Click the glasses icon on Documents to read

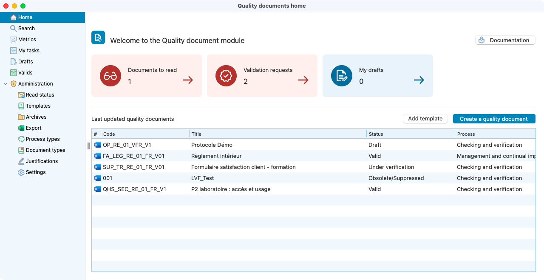coord(110,76)
